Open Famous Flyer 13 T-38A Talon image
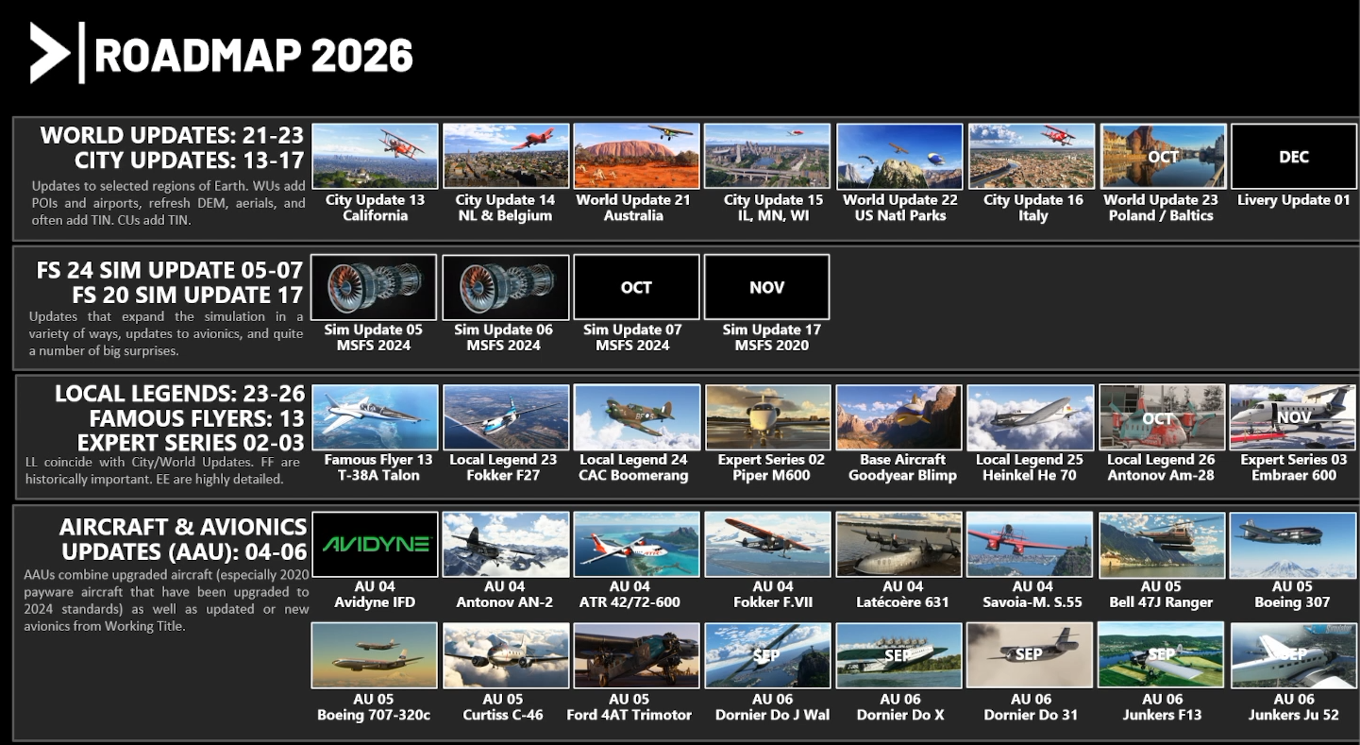 click(376, 417)
